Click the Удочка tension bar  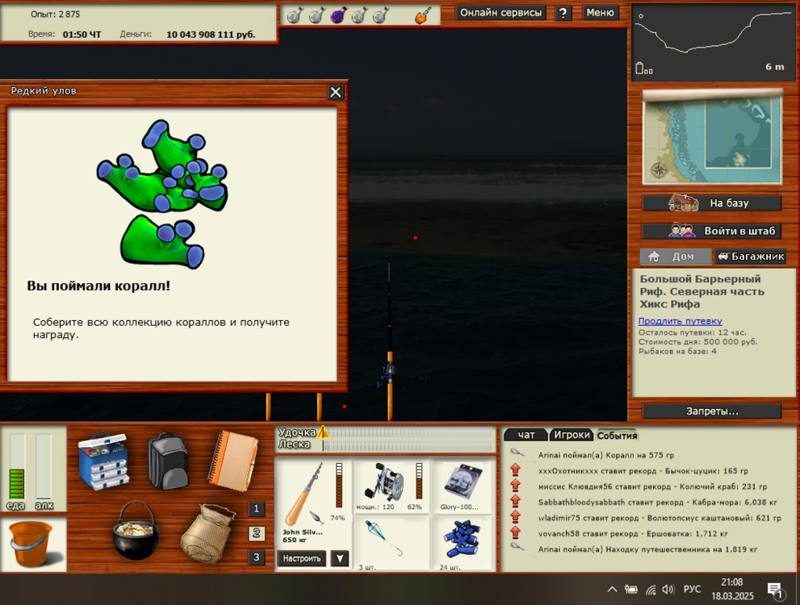click(408, 433)
